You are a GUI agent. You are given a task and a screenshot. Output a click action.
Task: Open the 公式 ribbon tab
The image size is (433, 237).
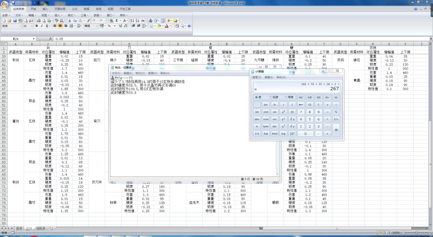(75, 9)
